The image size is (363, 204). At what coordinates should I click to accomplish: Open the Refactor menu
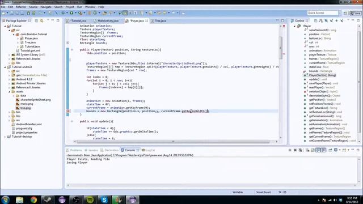[21, 7]
